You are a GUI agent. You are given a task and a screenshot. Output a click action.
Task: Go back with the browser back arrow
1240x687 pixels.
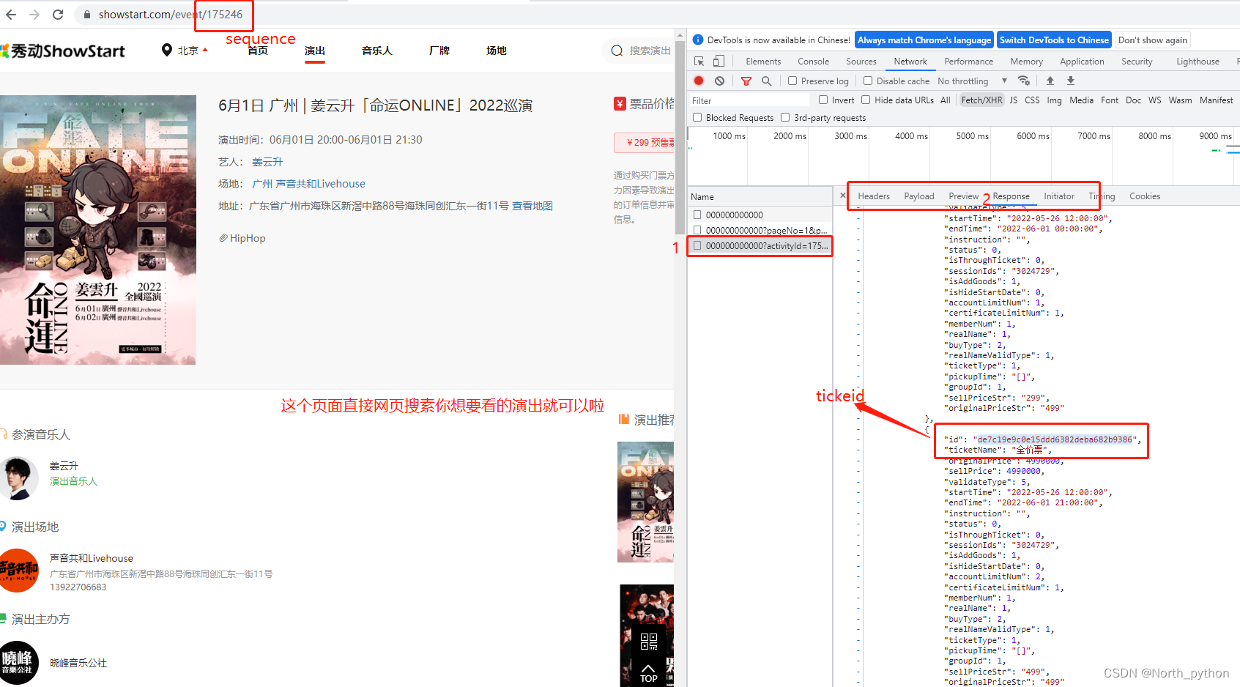click(10, 15)
